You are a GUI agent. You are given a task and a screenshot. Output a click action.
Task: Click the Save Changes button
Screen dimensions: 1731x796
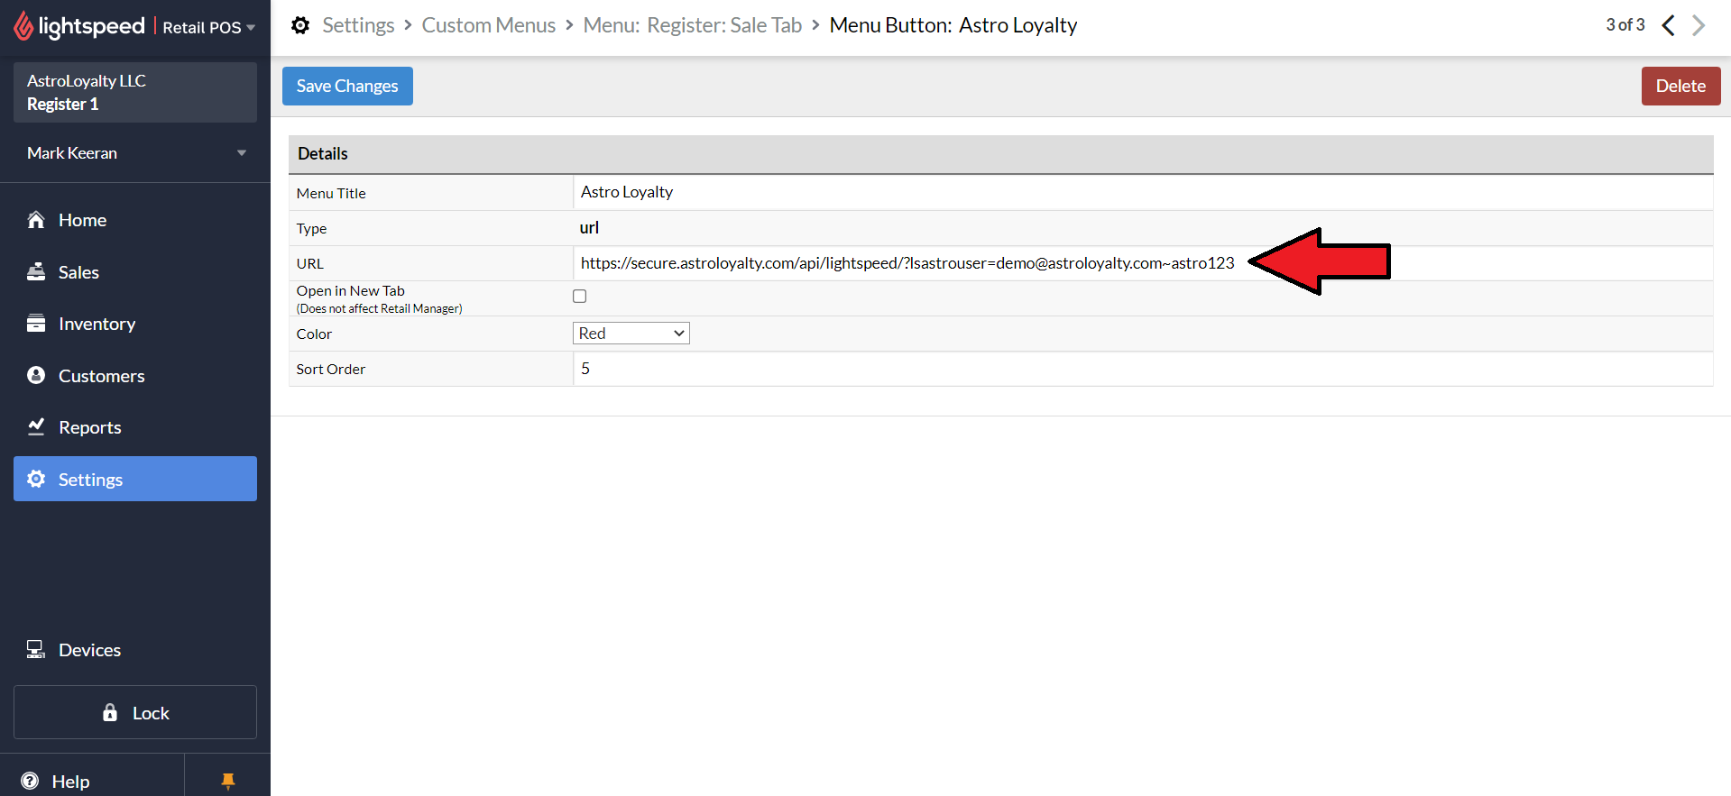click(x=347, y=86)
